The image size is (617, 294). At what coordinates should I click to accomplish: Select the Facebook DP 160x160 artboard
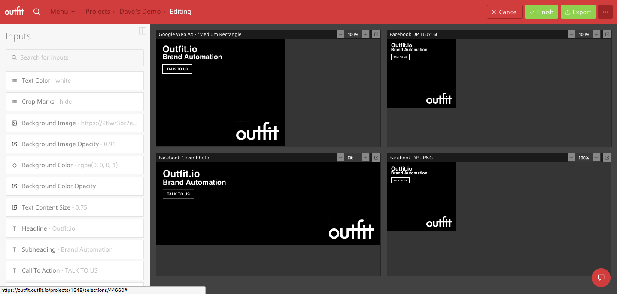(422, 73)
